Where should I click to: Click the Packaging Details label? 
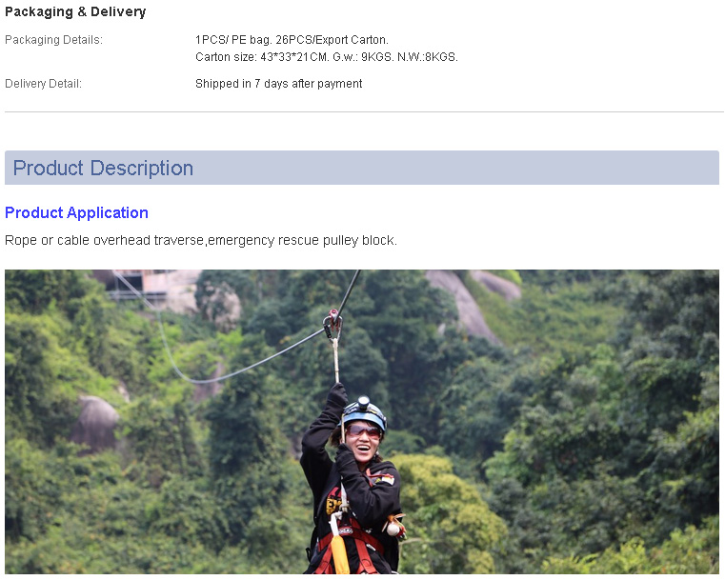53,40
